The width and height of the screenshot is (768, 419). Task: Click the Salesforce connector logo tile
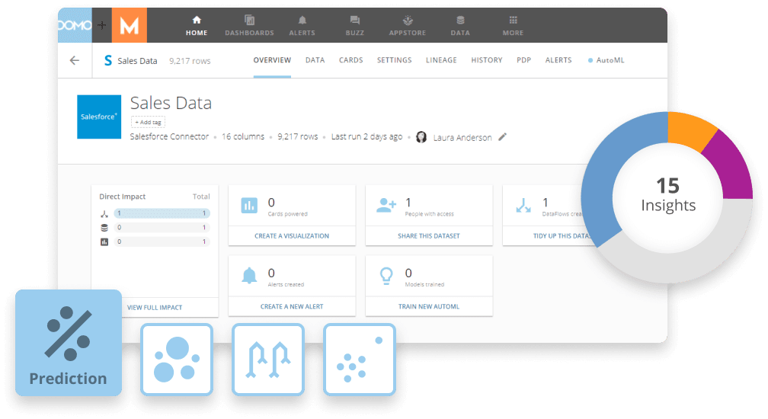(x=99, y=117)
